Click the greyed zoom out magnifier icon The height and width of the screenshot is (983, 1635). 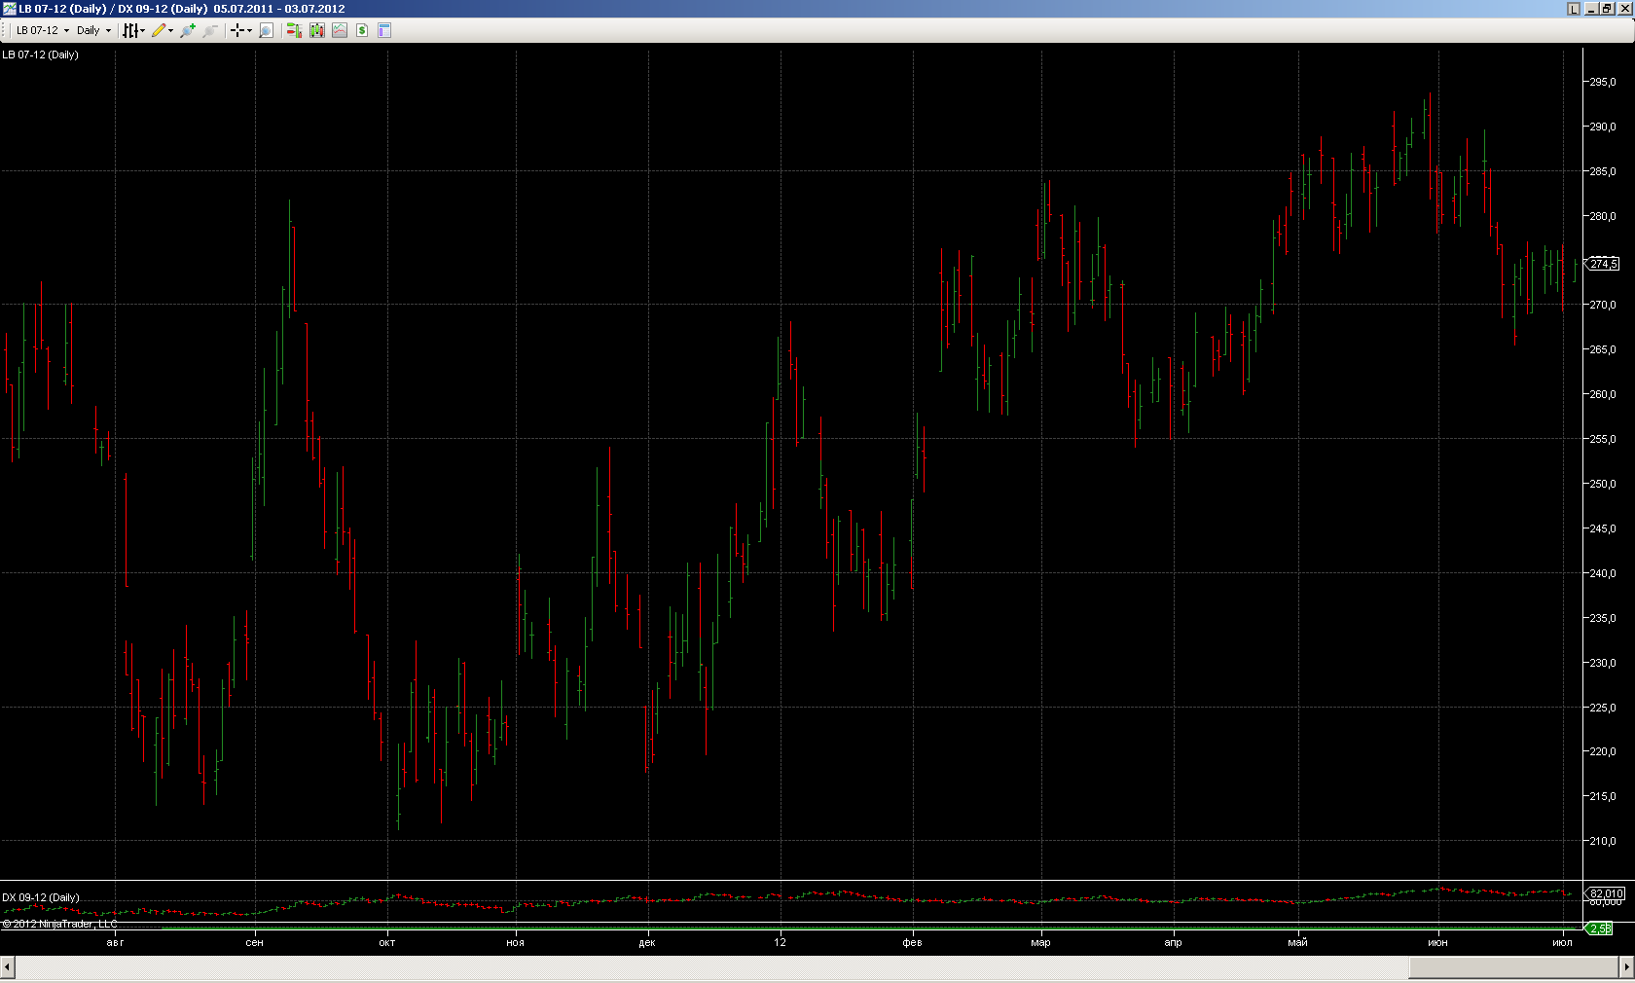pos(209,30)
